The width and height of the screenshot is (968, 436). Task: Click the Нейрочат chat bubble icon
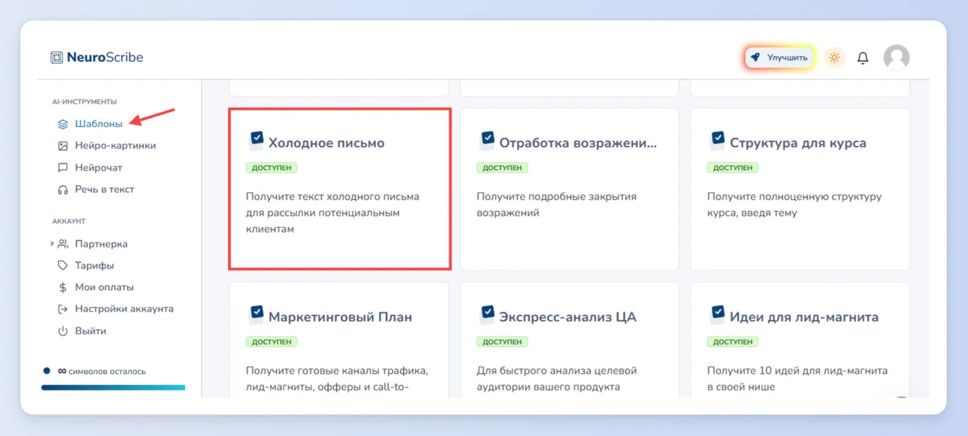[63, 168]
